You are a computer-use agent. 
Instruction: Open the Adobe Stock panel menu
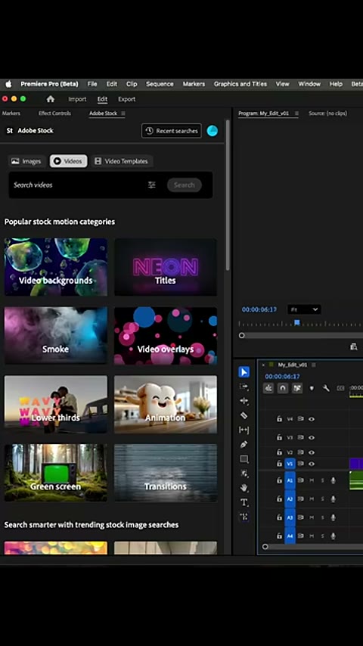(x=123, y=113)
